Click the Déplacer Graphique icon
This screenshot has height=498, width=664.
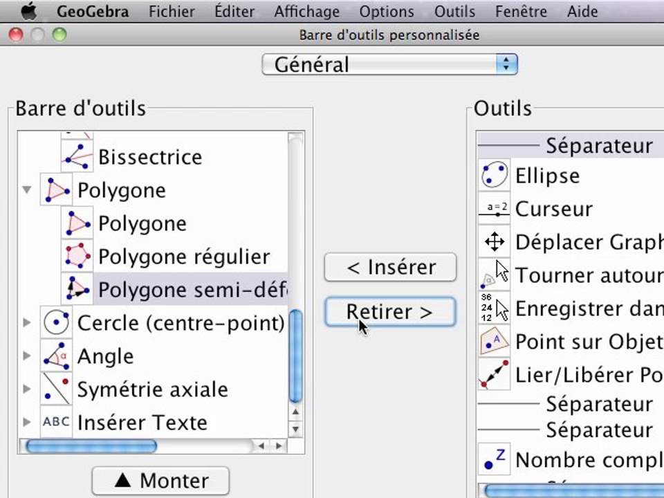coord(494,242)
